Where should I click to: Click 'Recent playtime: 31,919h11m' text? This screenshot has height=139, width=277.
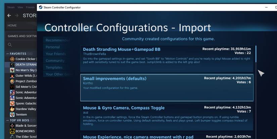tap(227, 49)
